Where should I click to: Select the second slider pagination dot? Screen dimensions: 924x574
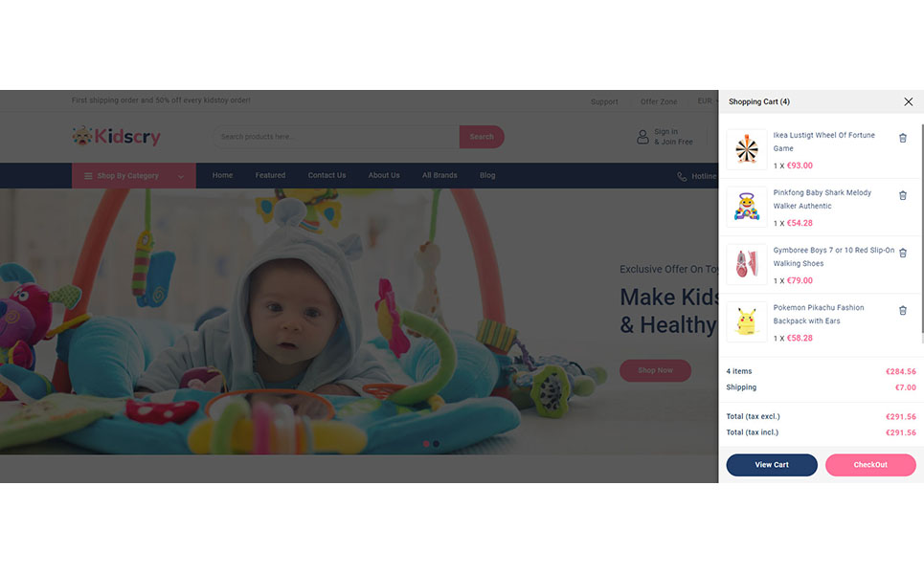[436, 444]
